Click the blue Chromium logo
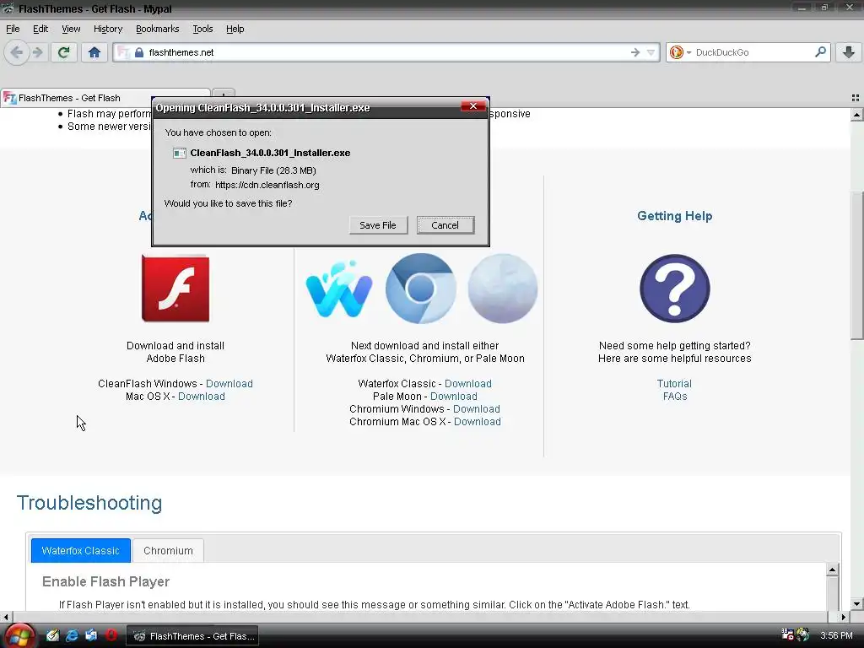Screen dimensions: 864x648 [420, 289]
